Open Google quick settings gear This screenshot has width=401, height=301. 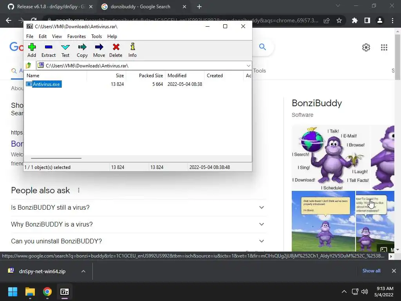pyautogui.click(x=366, y=47)
